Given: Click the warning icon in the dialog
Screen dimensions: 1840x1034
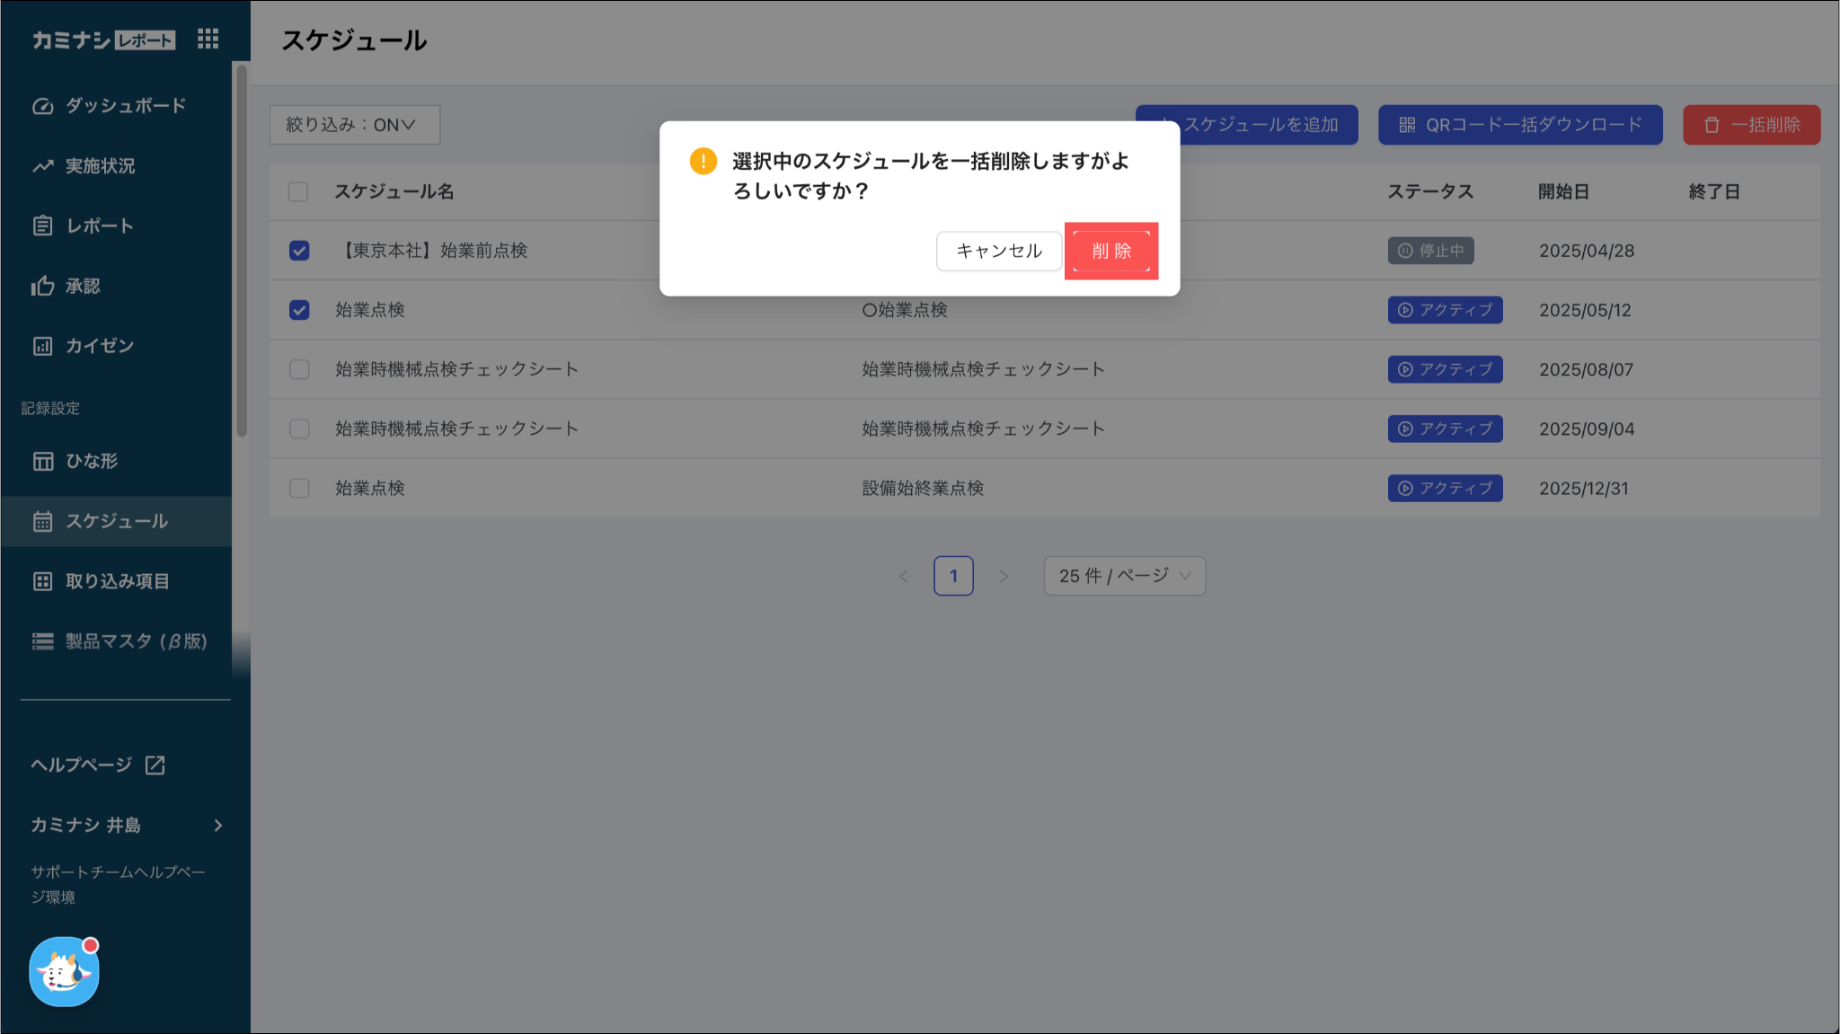Looking at the screenshot, I should (703, 162).
